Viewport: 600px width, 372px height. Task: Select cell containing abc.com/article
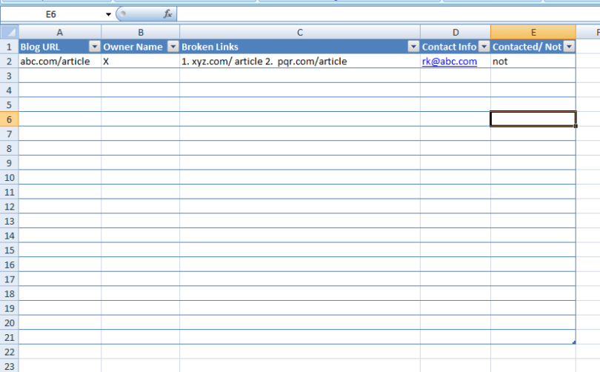pyautogui.click(x=60, y=62)
